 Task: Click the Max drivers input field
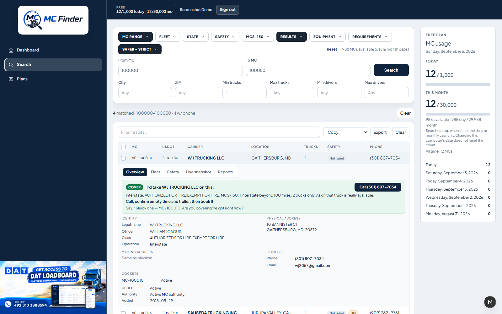tap(387, 93)
